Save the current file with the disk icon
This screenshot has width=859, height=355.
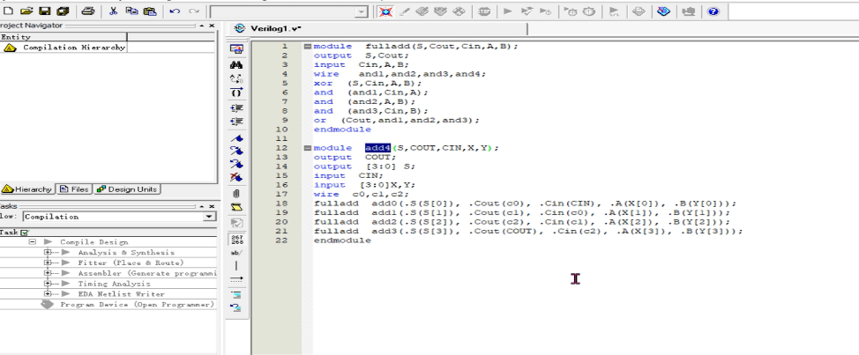[x=45, y=11]
